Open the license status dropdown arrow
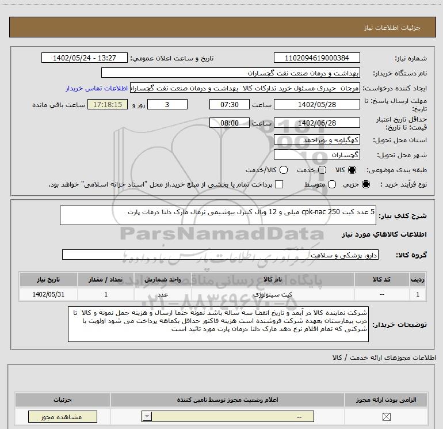The height and width of the screenshot is (429, 443). [147, 416]
